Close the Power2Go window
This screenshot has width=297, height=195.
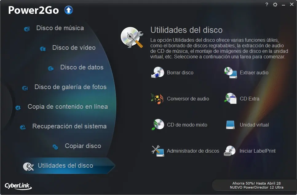point(292,4)
